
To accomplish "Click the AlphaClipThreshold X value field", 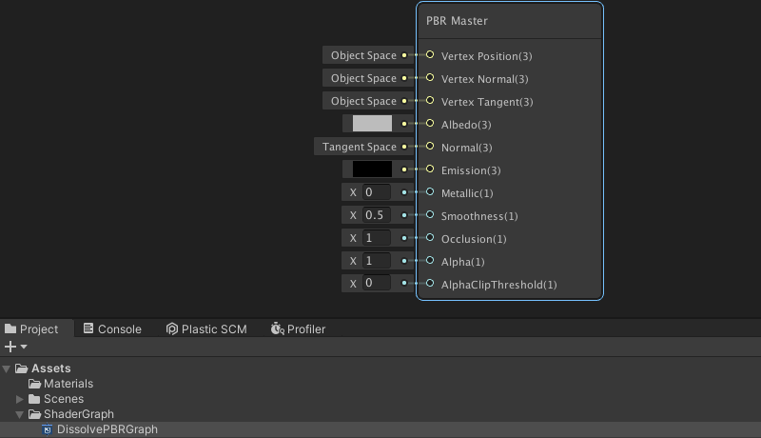I will pyautogui.click(x=376, y=283).
